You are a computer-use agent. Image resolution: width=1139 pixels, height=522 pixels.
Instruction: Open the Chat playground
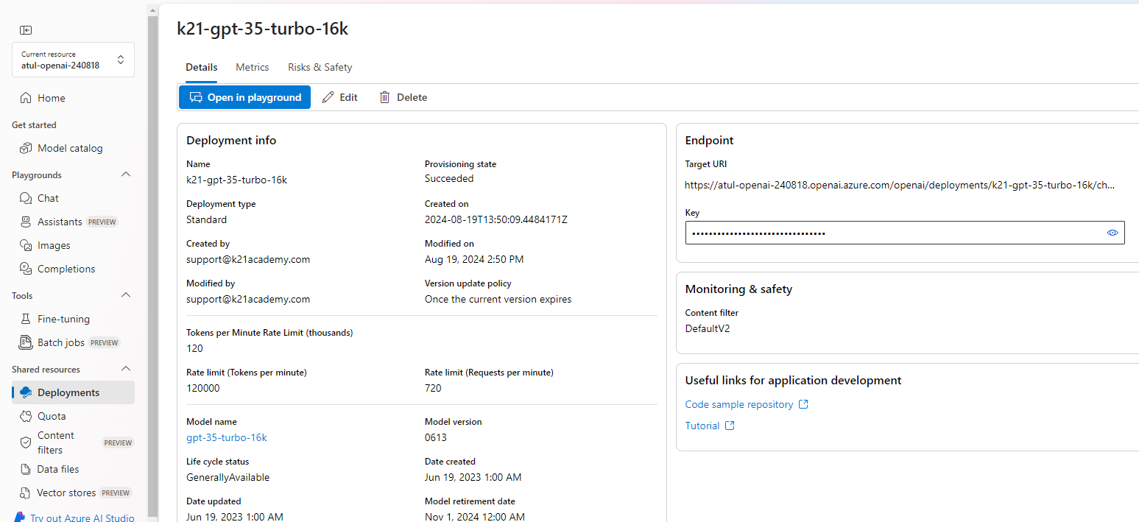48,198
